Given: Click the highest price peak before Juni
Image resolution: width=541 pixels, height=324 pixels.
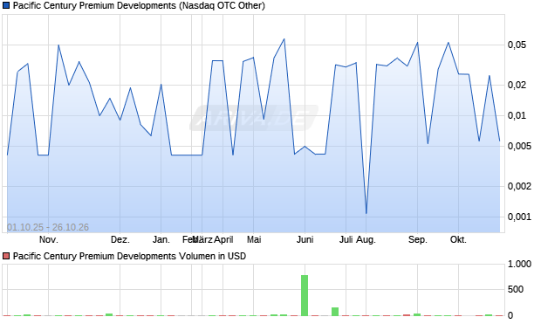Looking at the screenshot, I should pos(284,38).
